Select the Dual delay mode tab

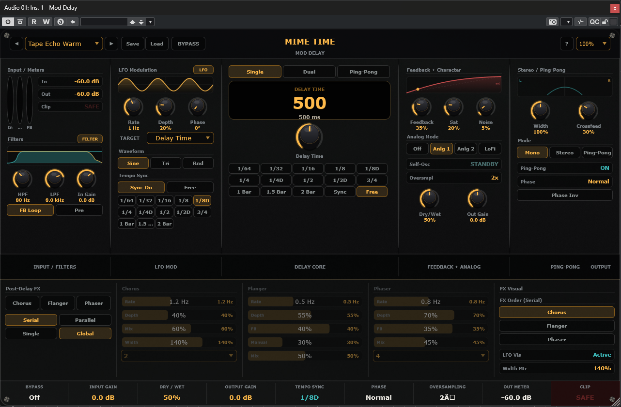pos(309,72)
